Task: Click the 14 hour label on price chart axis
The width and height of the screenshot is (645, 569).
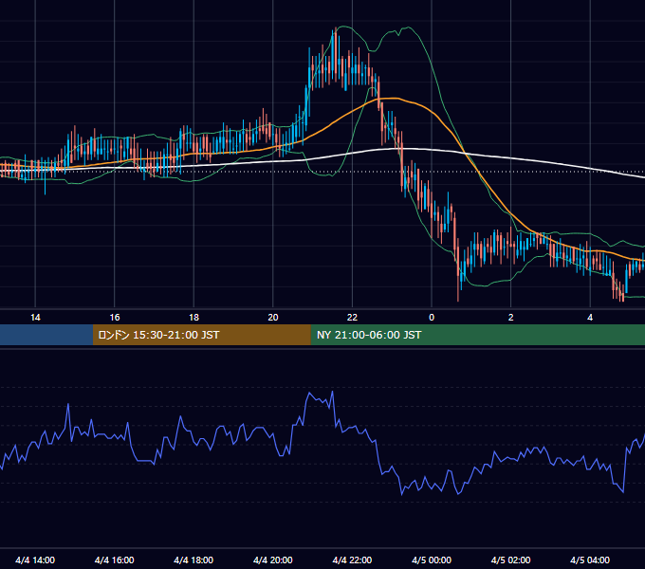Action: (35, 318)
